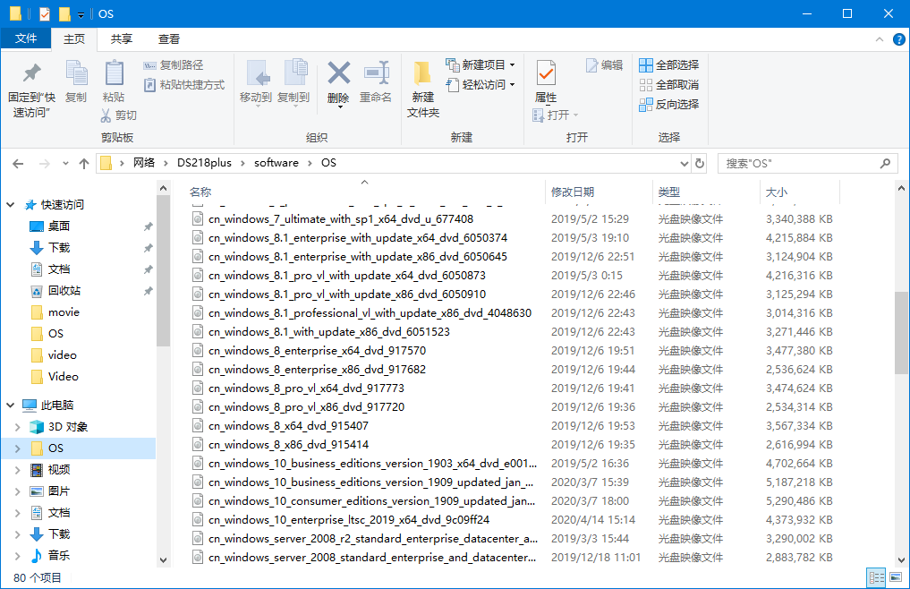Switch to the View (查看) tab
Screen dimensions: 910x589
169,38
